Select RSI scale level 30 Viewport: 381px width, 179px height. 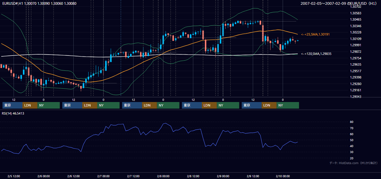(352, 152)
